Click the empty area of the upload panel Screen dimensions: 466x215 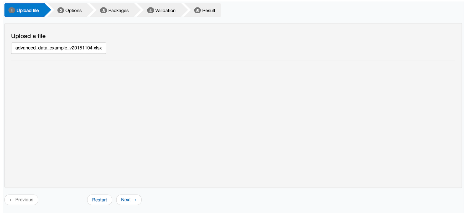pos(233,123)
